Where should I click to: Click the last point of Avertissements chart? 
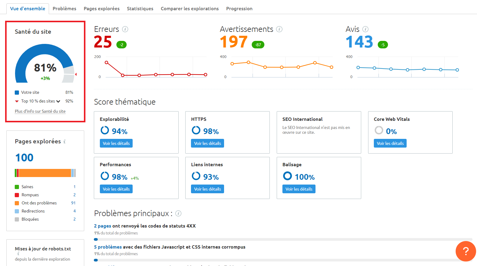click(x=331, y=67)
